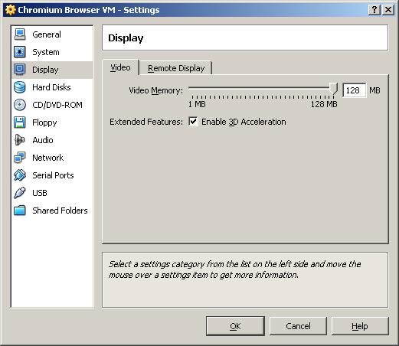
Task: Open Floppy settings page
Action: [44, 122]
